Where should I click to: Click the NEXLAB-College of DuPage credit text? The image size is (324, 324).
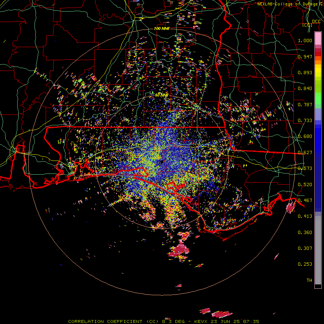tap(290, 4)
